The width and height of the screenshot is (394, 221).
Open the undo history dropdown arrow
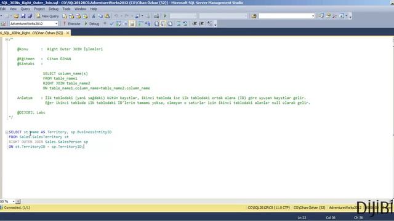121,16
